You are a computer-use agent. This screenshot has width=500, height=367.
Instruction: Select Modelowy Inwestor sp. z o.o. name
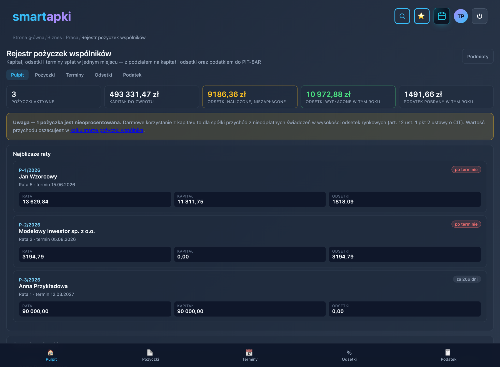click(x=57, y=231)
